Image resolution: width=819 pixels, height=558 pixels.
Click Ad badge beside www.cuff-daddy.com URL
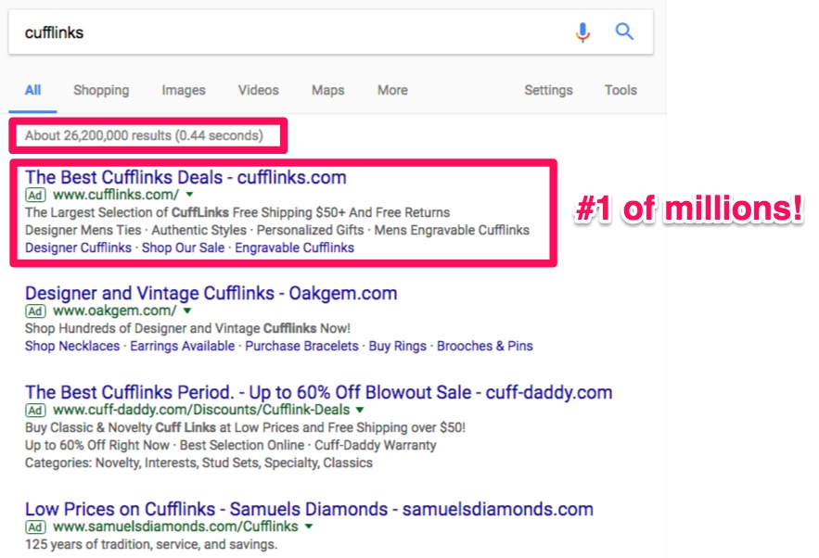[35, 411]
